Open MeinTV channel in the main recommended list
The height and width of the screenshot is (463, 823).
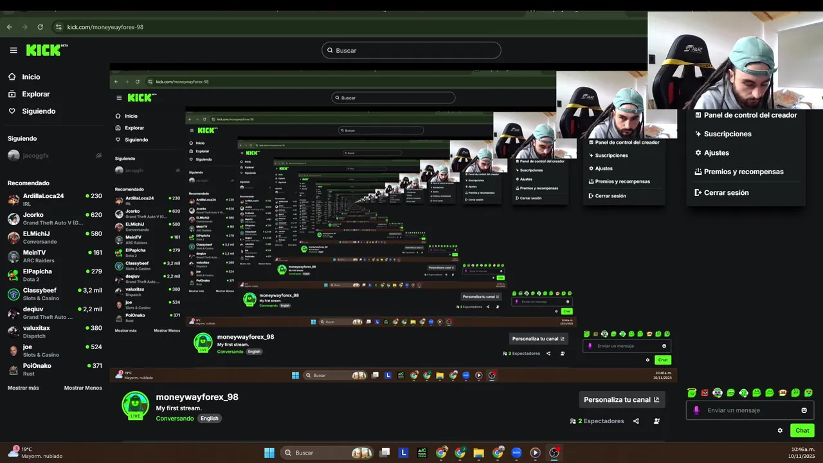coord(55,256)
